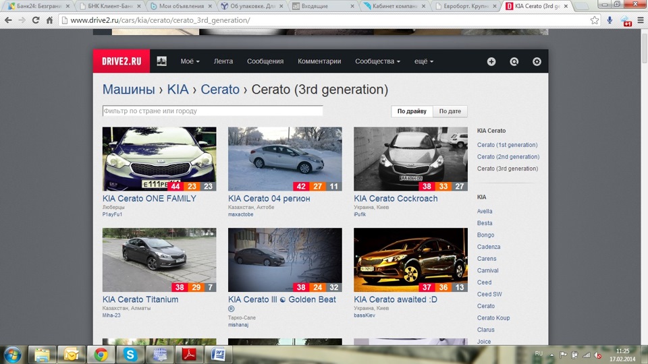Switch to Евроборт browser tab
The image size is (648, 364).
pyautogui.click(x=465, y=6)
